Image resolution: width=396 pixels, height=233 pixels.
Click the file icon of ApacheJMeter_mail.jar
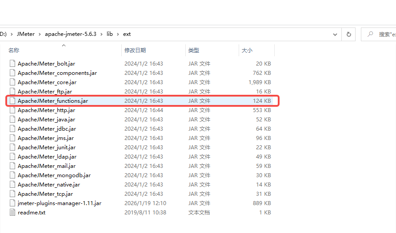12,166
